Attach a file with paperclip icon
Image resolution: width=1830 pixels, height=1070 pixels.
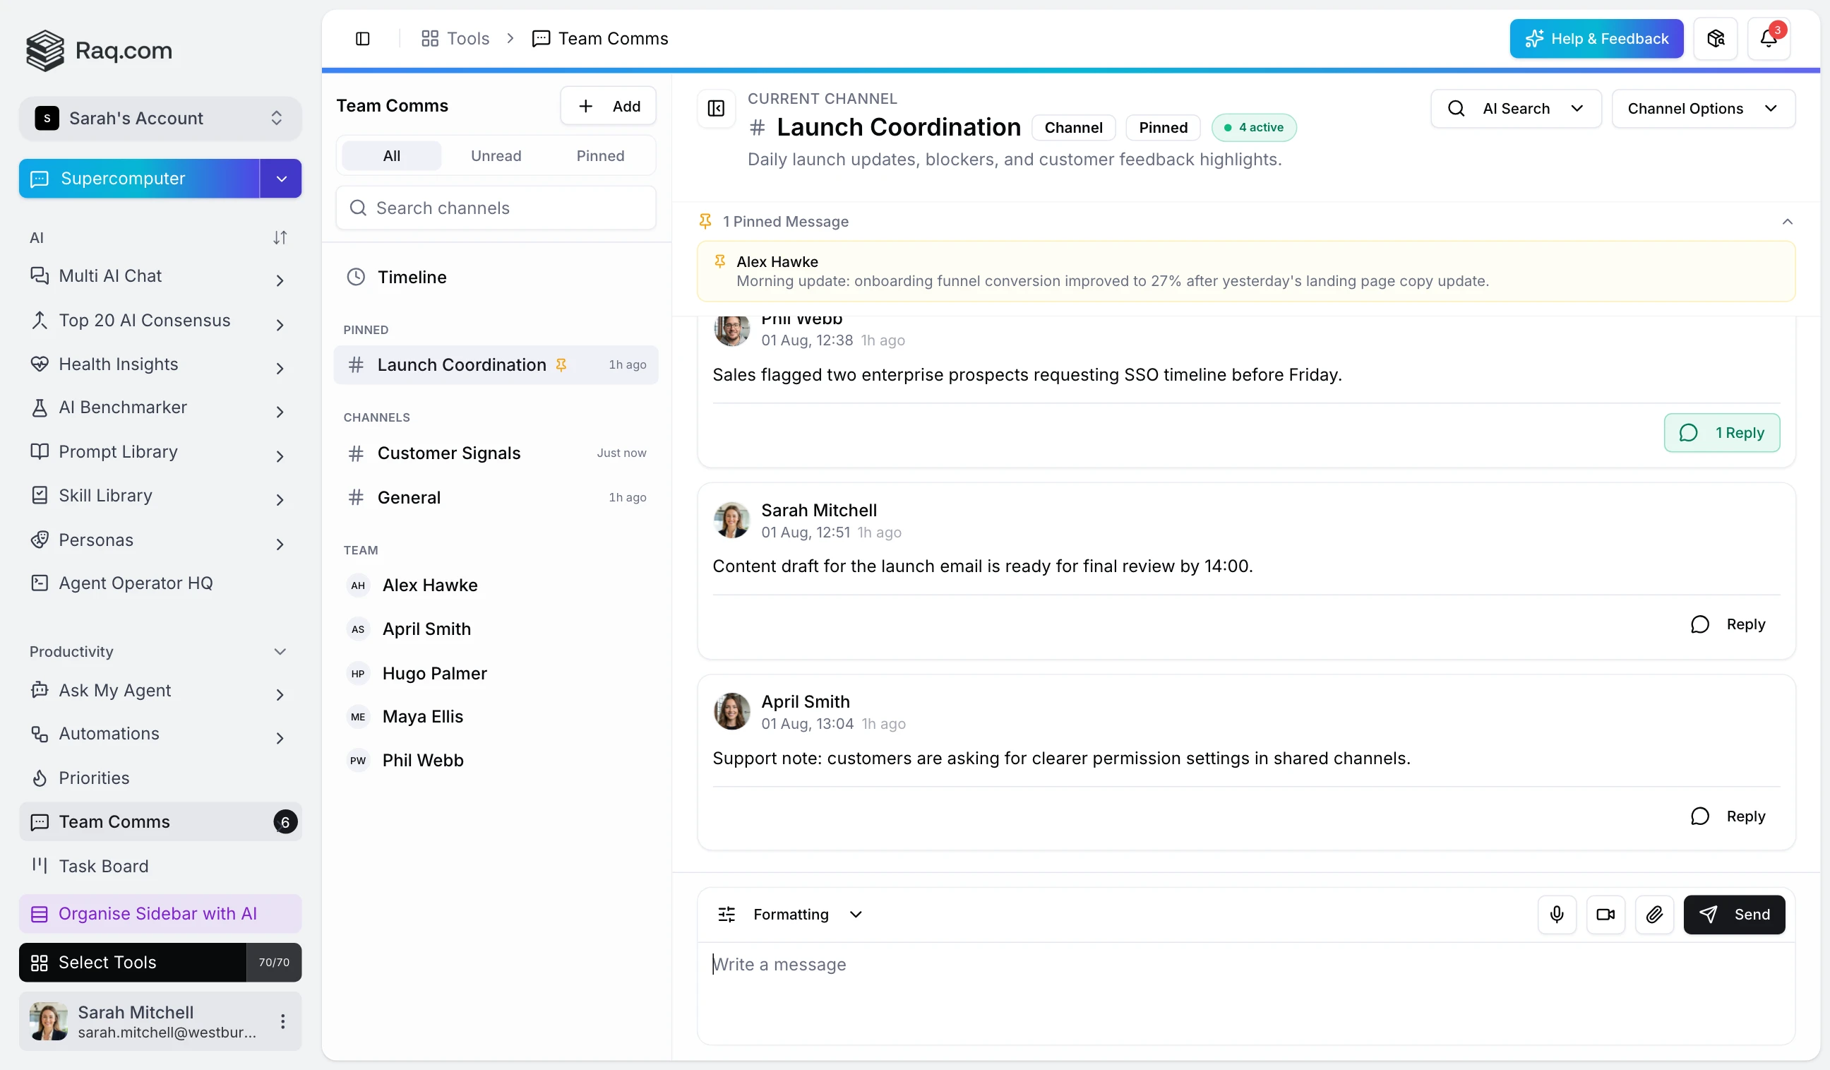pyautogui.click(x=1653, y=914)
